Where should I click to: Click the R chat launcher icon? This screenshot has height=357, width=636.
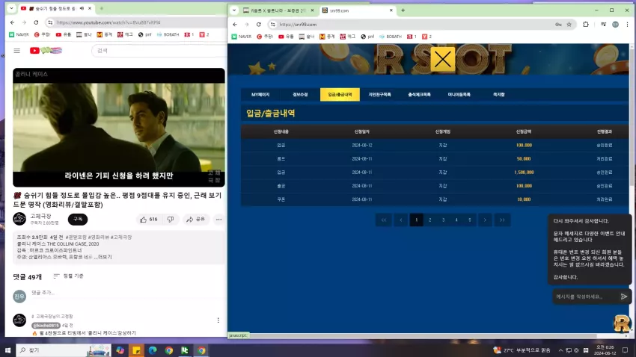621,323
